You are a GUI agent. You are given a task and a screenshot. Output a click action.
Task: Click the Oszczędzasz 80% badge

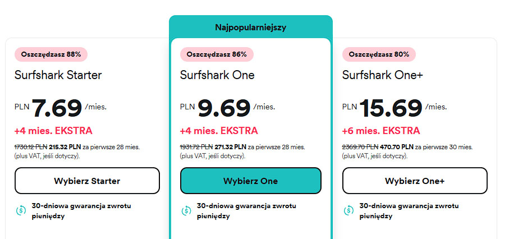pyautogui.click(x=379, y=54)
